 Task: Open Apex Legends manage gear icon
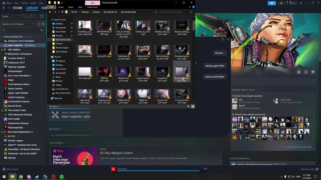299,72
